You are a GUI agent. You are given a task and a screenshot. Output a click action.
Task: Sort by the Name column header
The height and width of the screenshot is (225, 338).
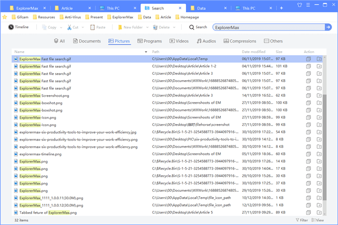(19, 52)
